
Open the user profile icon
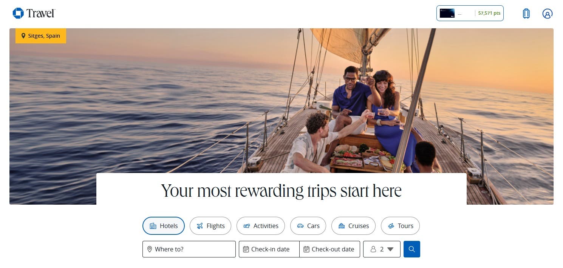pyautogui.click(x=547, y=14)
